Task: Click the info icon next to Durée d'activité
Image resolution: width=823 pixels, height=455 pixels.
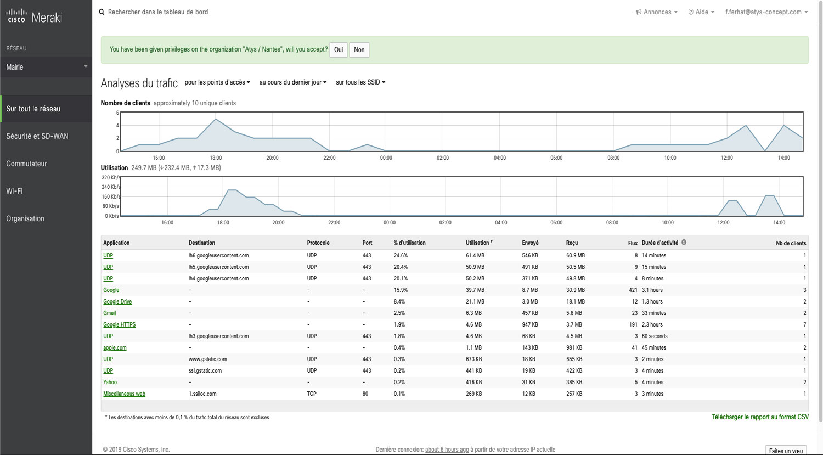Action: (684, 242)
